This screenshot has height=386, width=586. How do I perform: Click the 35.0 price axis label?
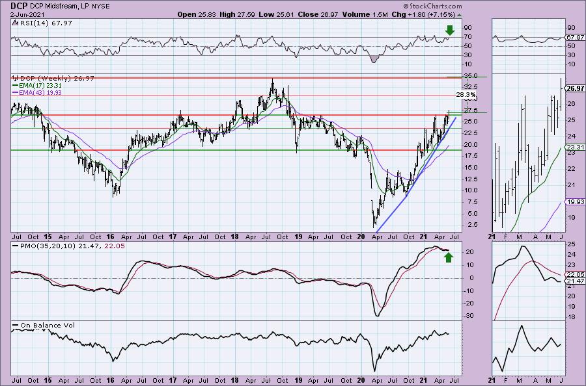coord(471,76)
